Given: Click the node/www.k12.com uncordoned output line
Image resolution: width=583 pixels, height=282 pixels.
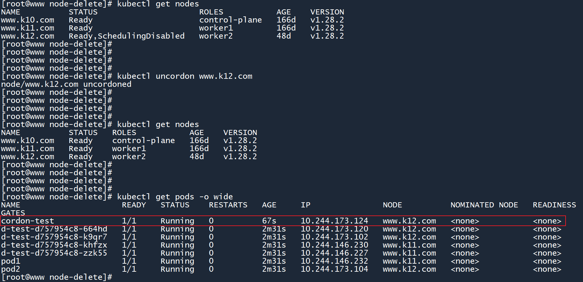Looking at the screenshot, I should (x=66, y=84).
